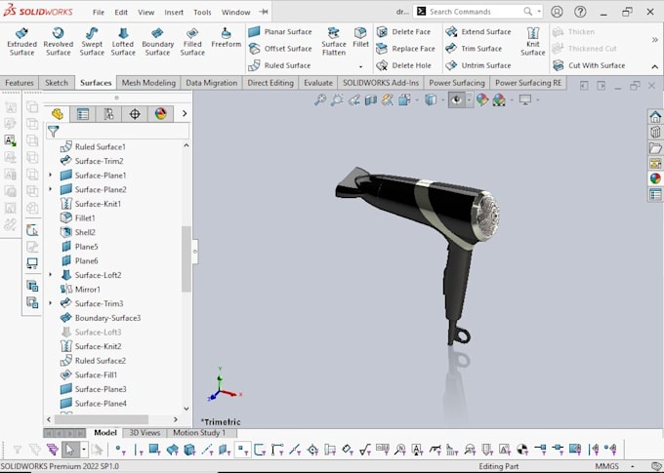Expand the Surface-Plane1 feature
Viewport: 664px width, 473px height.
51,176
